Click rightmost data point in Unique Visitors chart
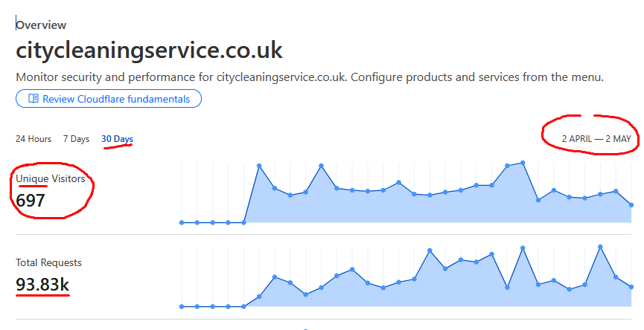The image size is (644, 330). coord(631,204)
